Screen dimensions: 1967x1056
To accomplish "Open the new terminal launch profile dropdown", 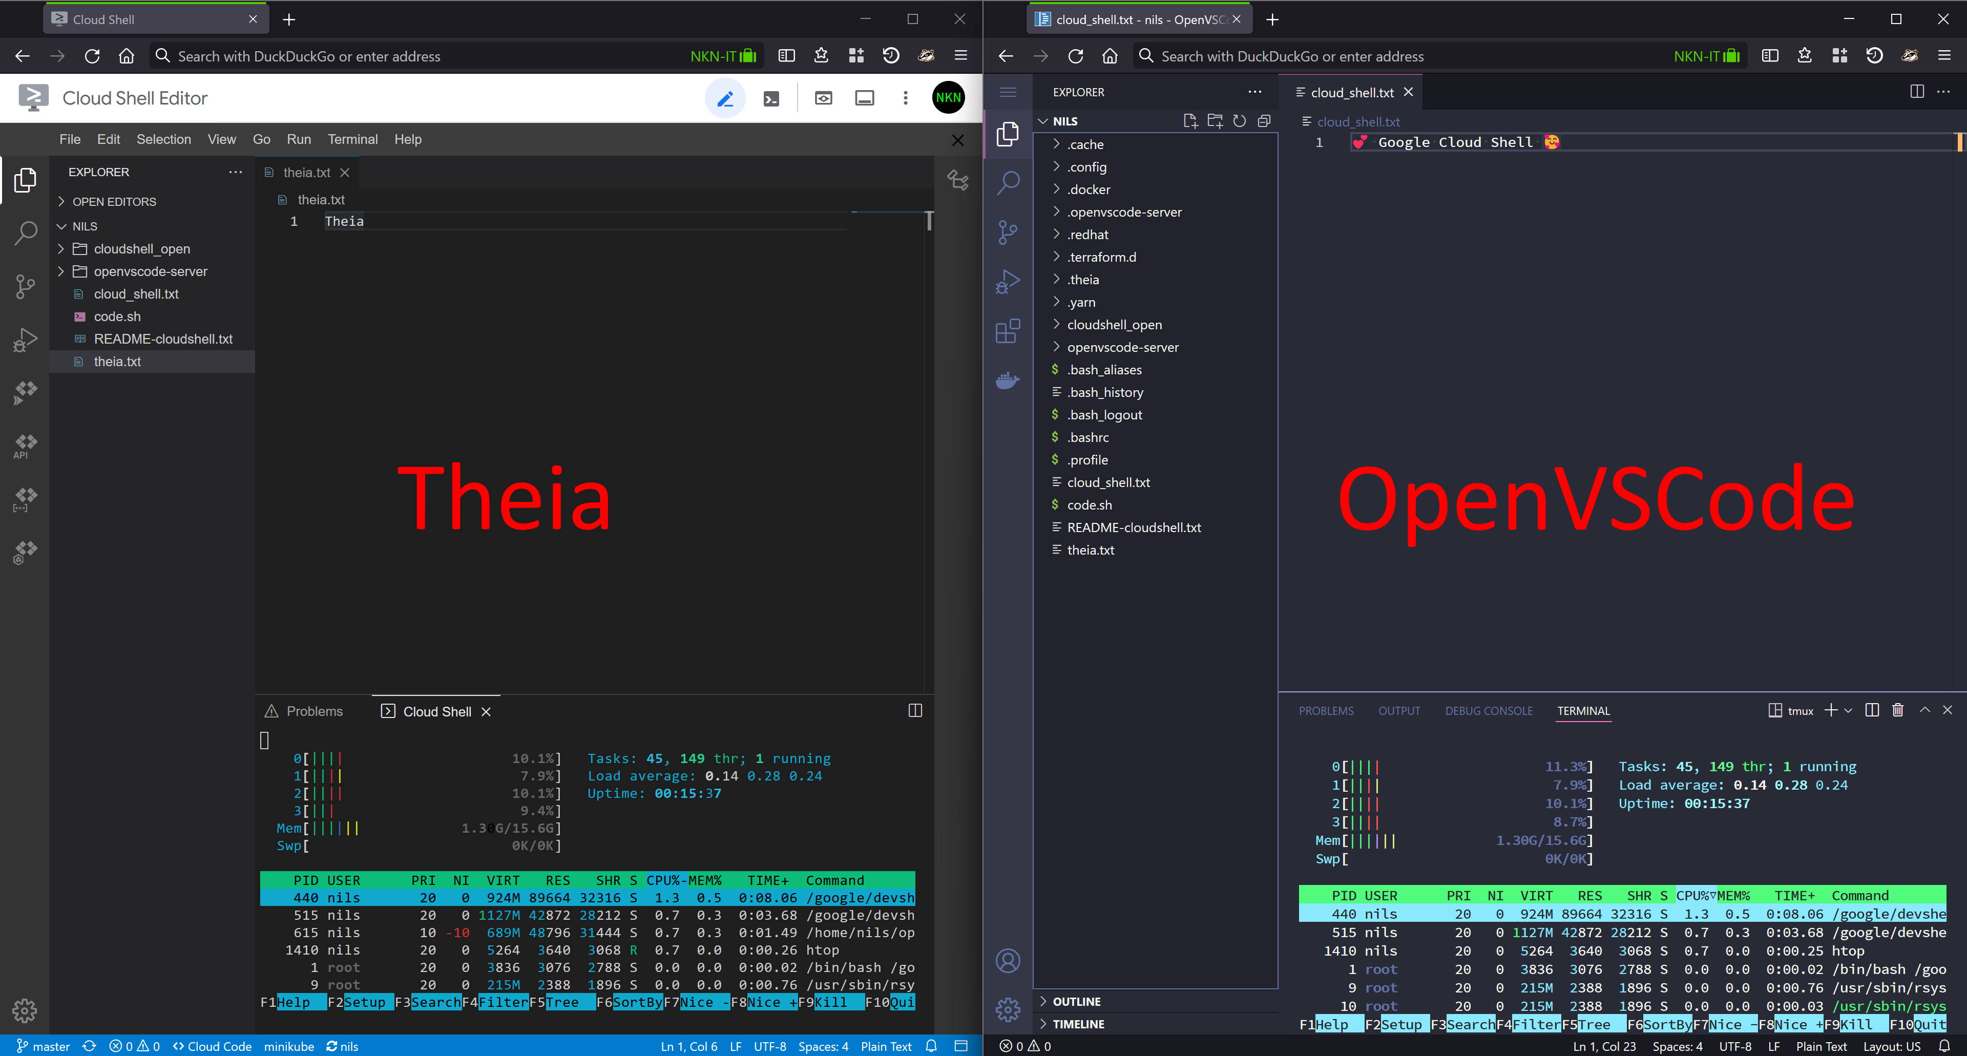I will pyautogui.click(x=1848, y=710).
